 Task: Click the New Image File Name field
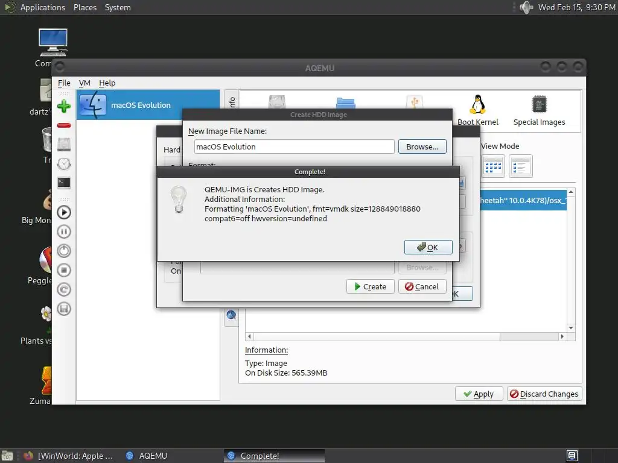(x=294, y=146)
